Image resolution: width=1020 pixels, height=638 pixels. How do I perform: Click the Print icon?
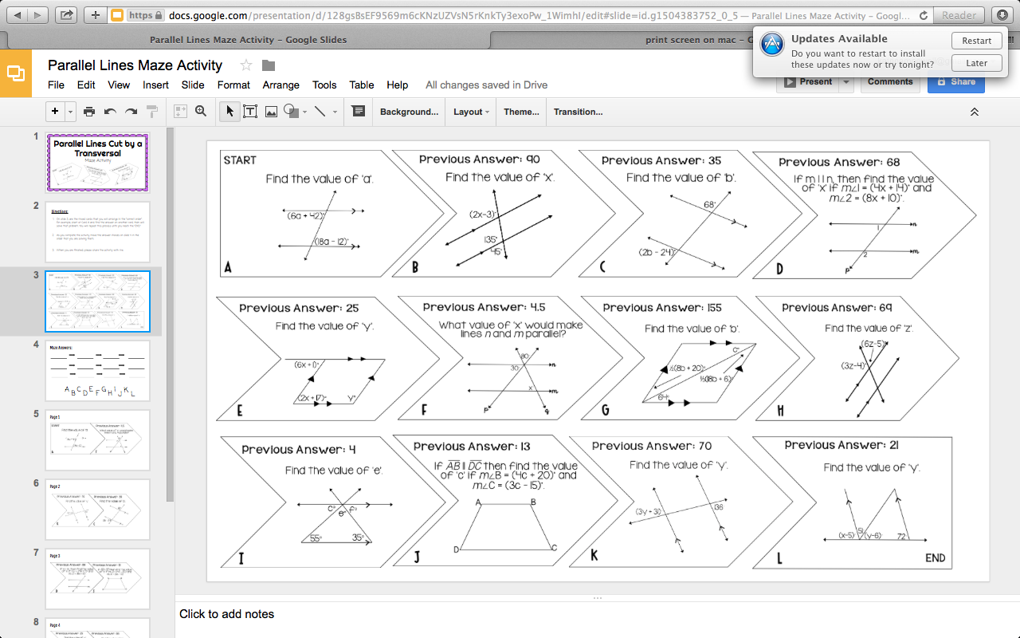88,112
